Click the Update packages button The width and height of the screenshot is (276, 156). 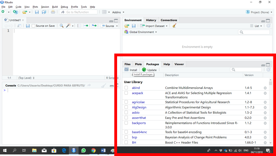(x=149, y=70)
